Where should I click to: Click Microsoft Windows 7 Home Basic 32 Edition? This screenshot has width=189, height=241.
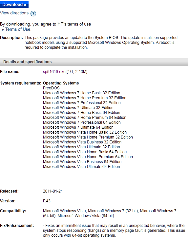[81, 93]
